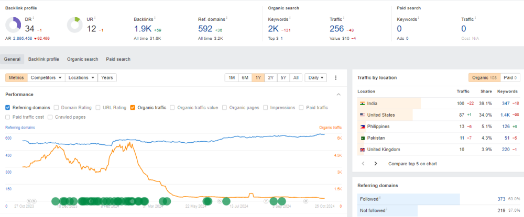Click the Philippines flag icon

[362, 127]
